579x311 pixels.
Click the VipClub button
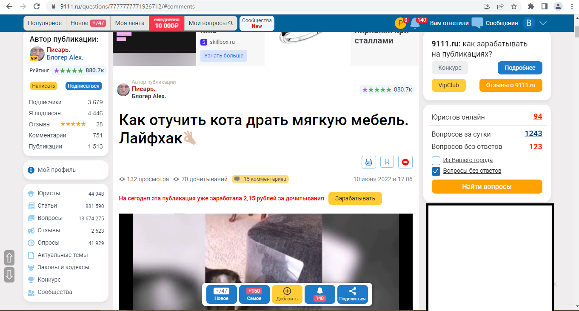coord(449,85)
